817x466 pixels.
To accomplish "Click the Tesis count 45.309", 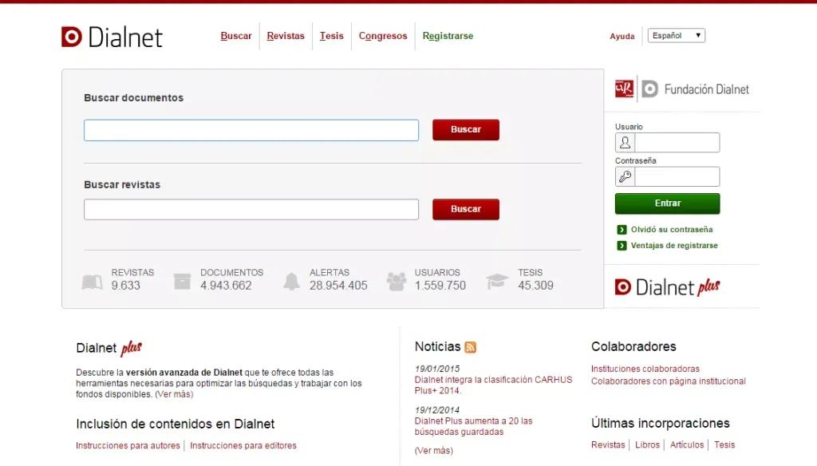I will tap(535, 286).
